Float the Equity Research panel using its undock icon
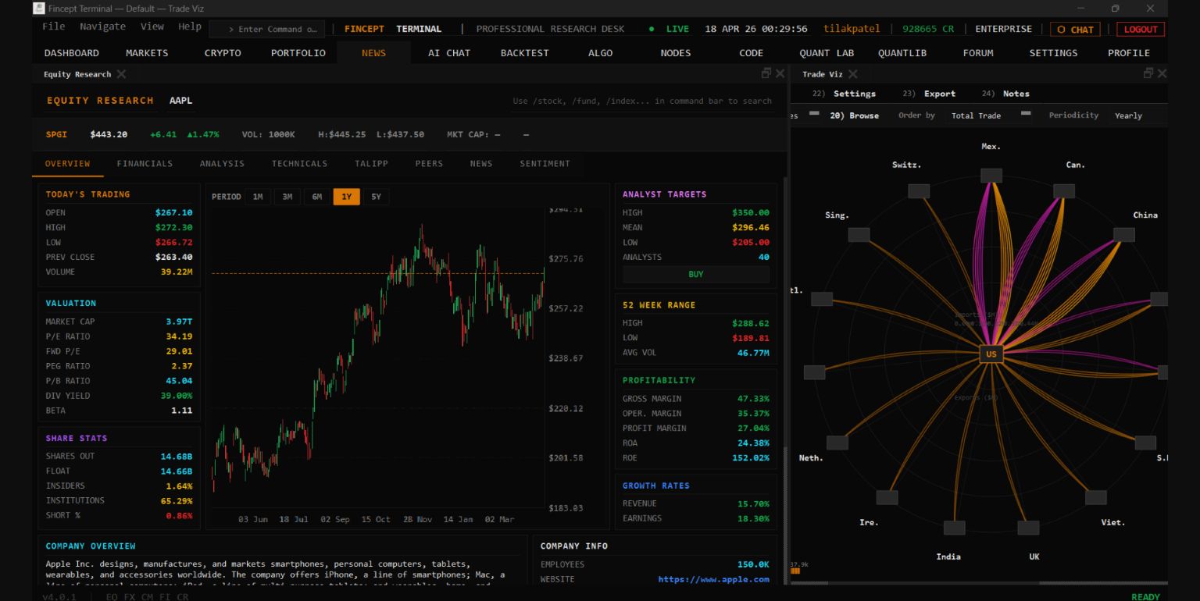The image size is (1200, 601). click(x=766, y=73)
